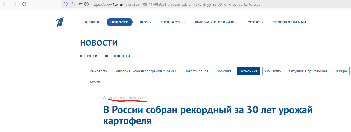Click the URL address bar field
The image size is (351, 132).
pos(191,4)
